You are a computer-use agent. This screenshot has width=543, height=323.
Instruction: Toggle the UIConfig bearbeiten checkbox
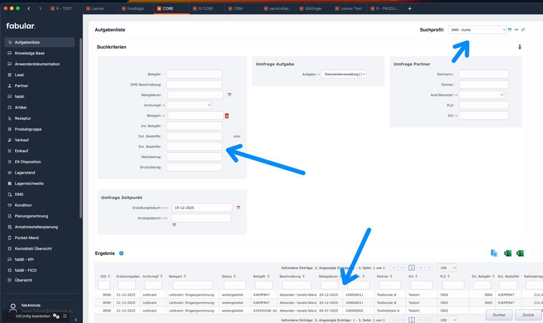pyautogui.click(x=10, y=316)
